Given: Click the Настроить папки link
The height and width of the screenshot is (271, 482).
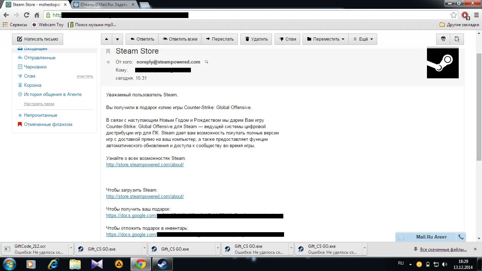Looking at the screenshot, I should pos(39,104).
